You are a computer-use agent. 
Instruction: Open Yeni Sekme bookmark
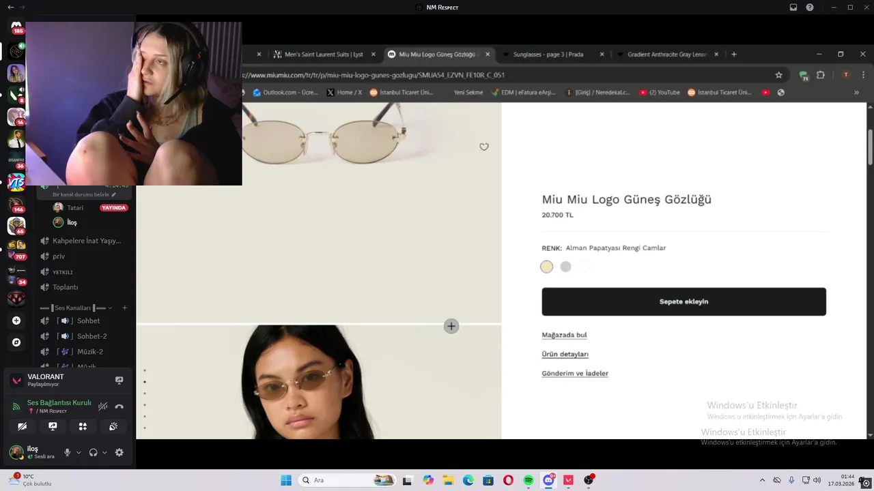click(468, 92)
